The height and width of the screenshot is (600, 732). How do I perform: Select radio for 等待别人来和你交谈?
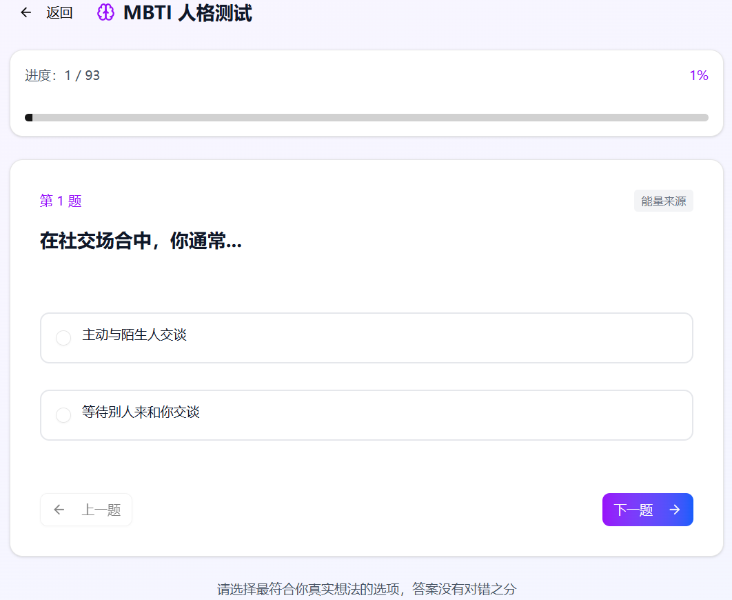(x=63, y=414)
